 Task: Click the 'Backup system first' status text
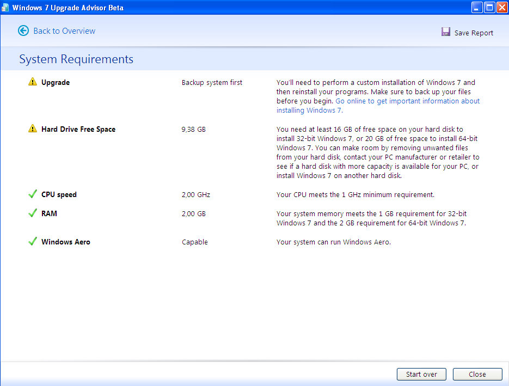pos(212,82)
